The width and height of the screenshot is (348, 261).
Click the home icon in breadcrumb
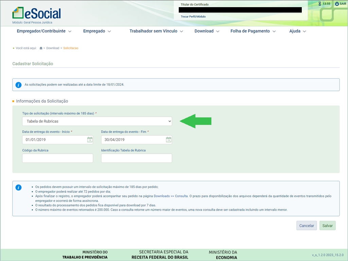click(x=41, y=48)
